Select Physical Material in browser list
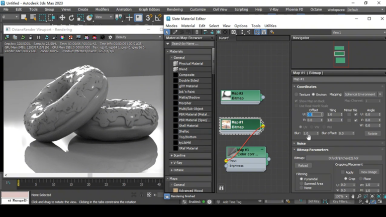The image size is (386, 217). [x=191, y=63]
